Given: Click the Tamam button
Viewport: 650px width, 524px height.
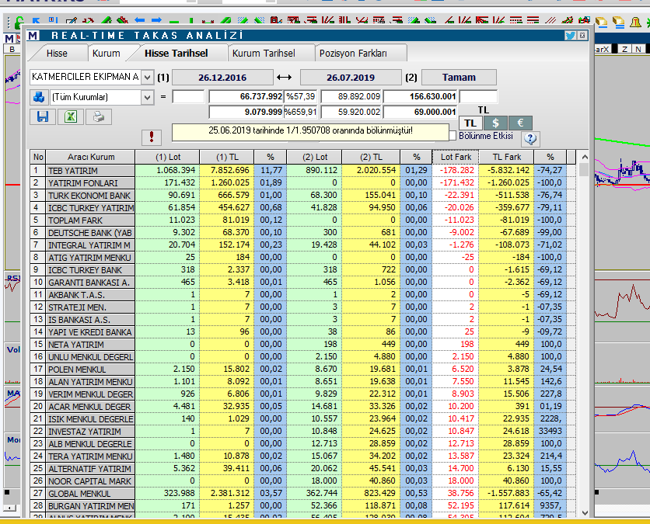Looking at the screenshot, I should pyautogui.click(x=459, y=78).
